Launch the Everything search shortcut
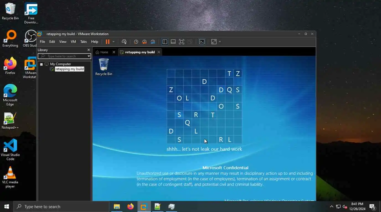381x212 pixels. tap(10, 39)
